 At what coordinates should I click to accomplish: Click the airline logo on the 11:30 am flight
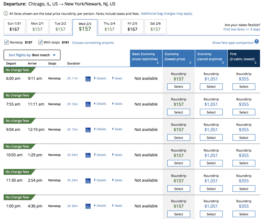[x=88, y=180]
